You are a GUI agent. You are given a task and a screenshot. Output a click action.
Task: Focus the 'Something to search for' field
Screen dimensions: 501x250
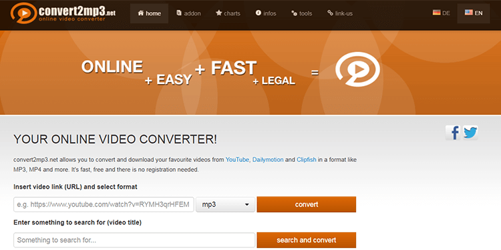(x=134, y=240)
